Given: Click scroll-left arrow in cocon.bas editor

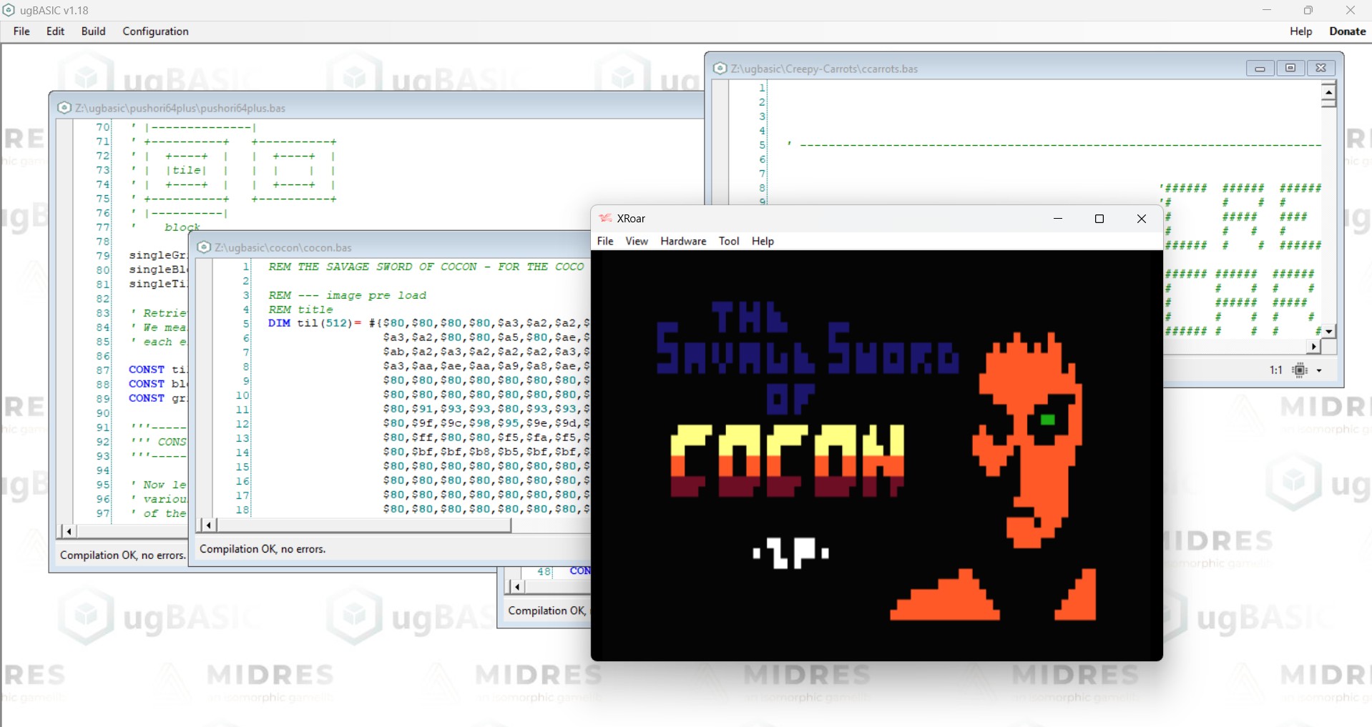Looking at the screenshot, I should (x=208, y=525).
